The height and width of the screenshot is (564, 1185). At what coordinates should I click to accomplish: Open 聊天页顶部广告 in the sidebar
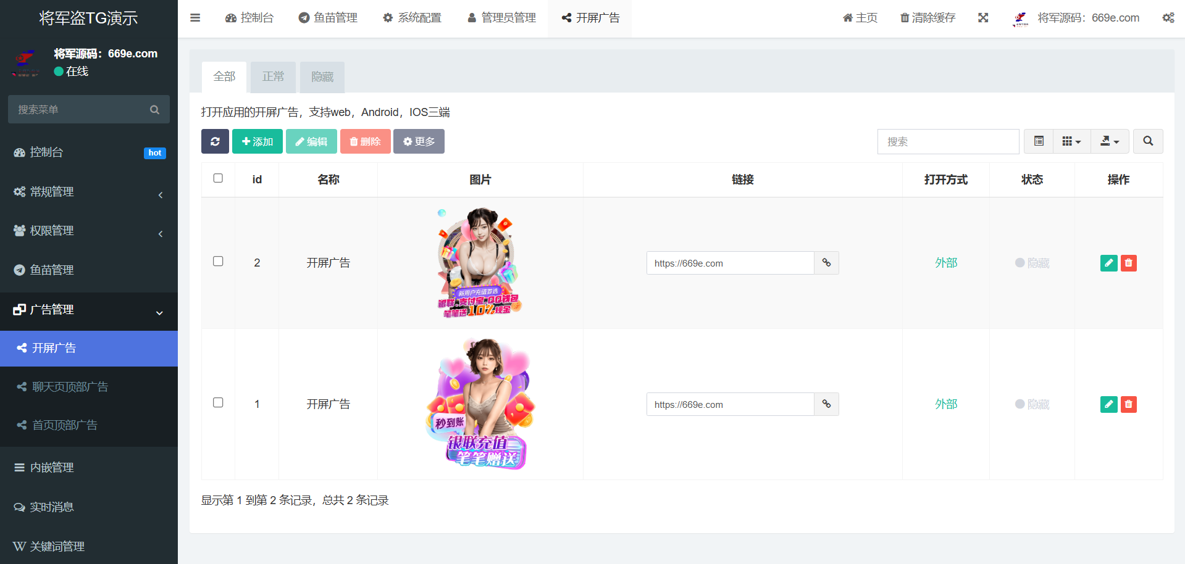[70, 387]
